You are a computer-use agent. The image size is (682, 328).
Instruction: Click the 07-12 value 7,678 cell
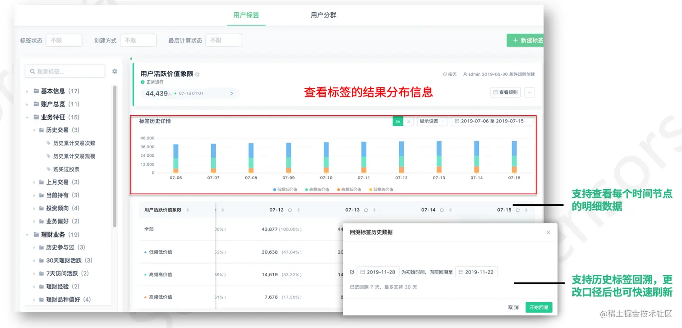[x=271, y=297]
